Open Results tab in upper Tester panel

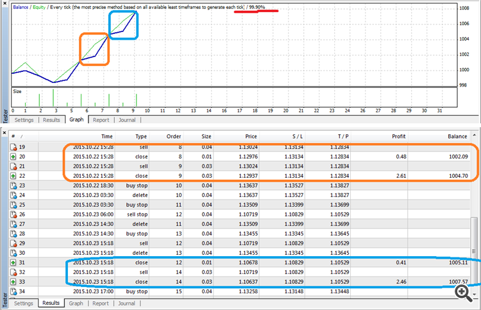[51, 120]
